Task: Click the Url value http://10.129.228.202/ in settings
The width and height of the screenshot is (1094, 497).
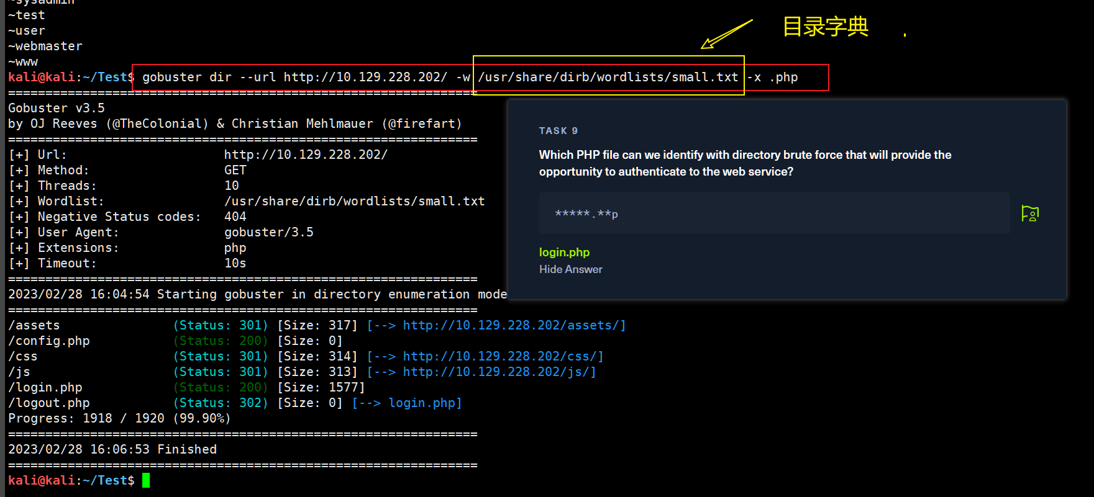Action: point(306,154)
